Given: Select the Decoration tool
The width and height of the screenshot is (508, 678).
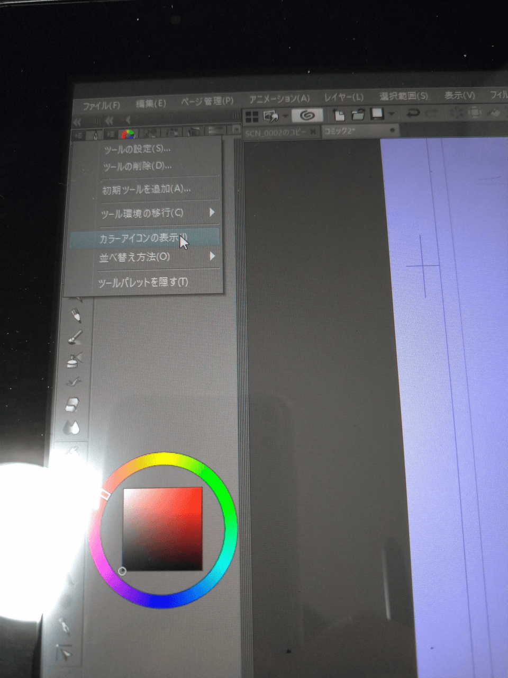Looking at the screenshot, I should point(73,382).
